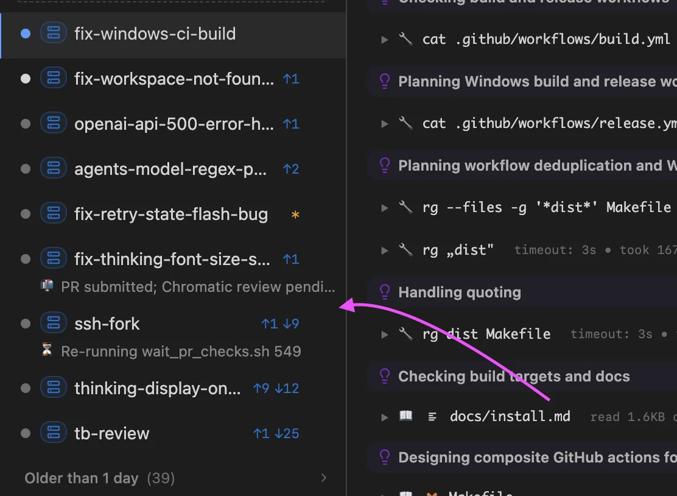Open the Re-running wait_pr_checks.sh status

[x=181, y=351]
